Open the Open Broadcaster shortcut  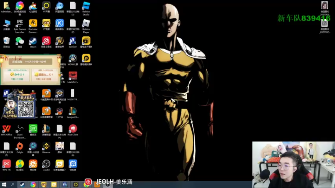[x=20, y=132]
